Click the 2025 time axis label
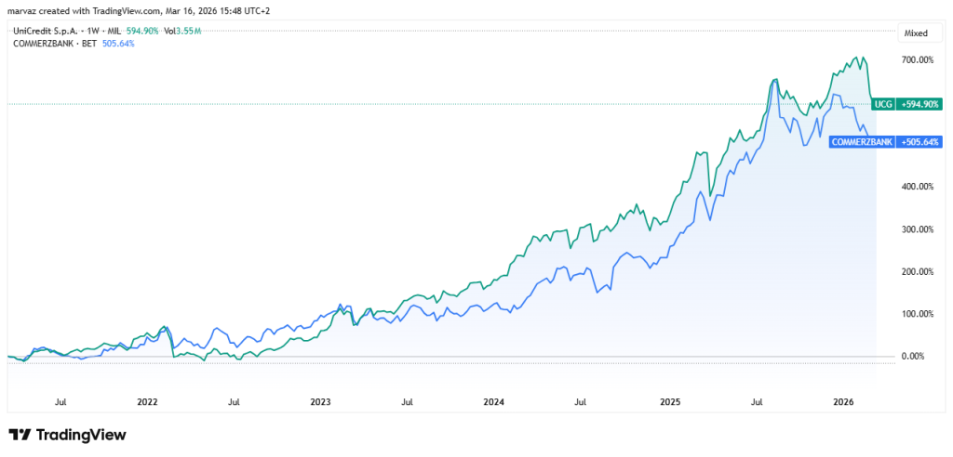Image resolution: width=953 pixels, height=457 pixels. click(670, 402)
